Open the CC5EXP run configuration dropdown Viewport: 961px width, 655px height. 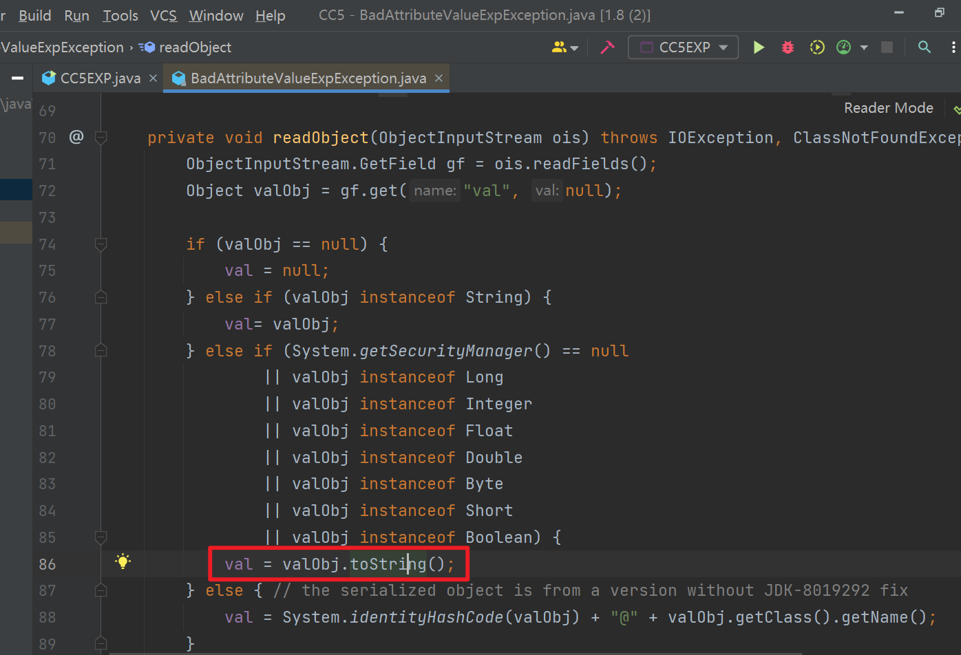(683, 47)
